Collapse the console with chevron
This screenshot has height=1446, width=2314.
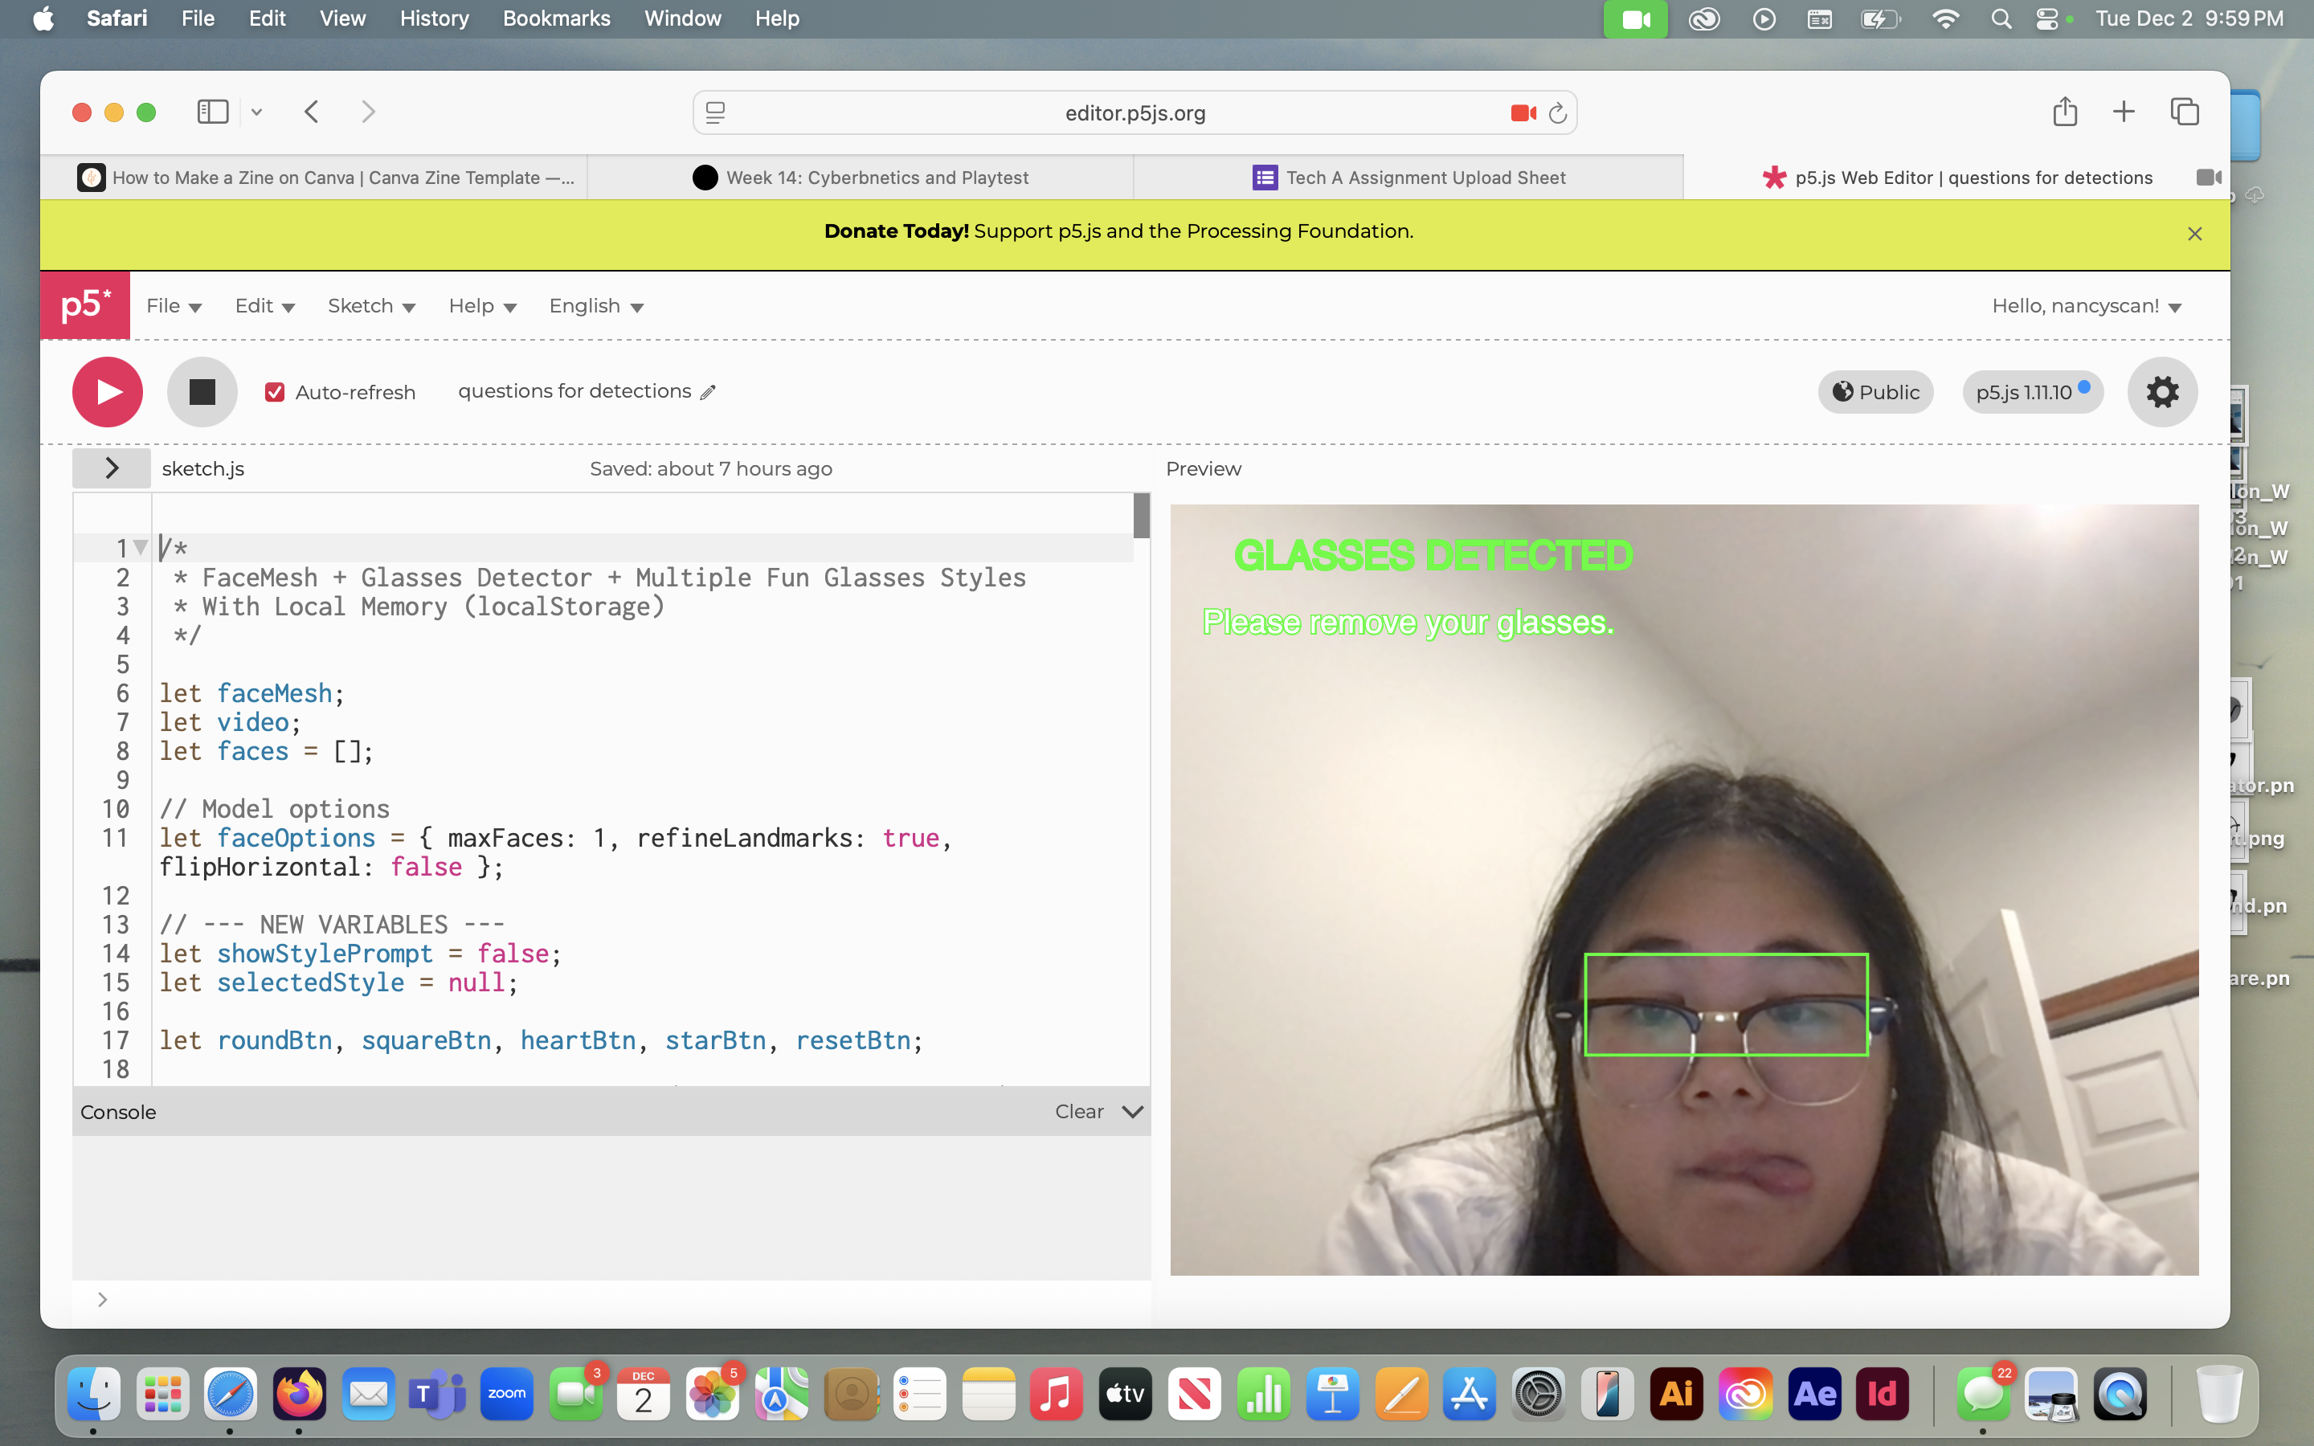tap(1132, 1111)
